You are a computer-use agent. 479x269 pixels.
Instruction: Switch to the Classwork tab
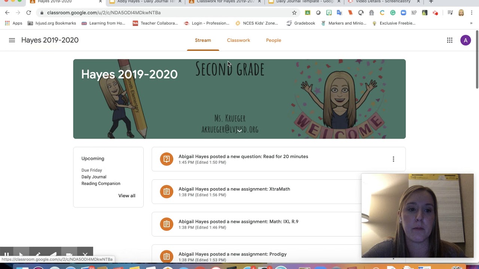click(238, 40)
